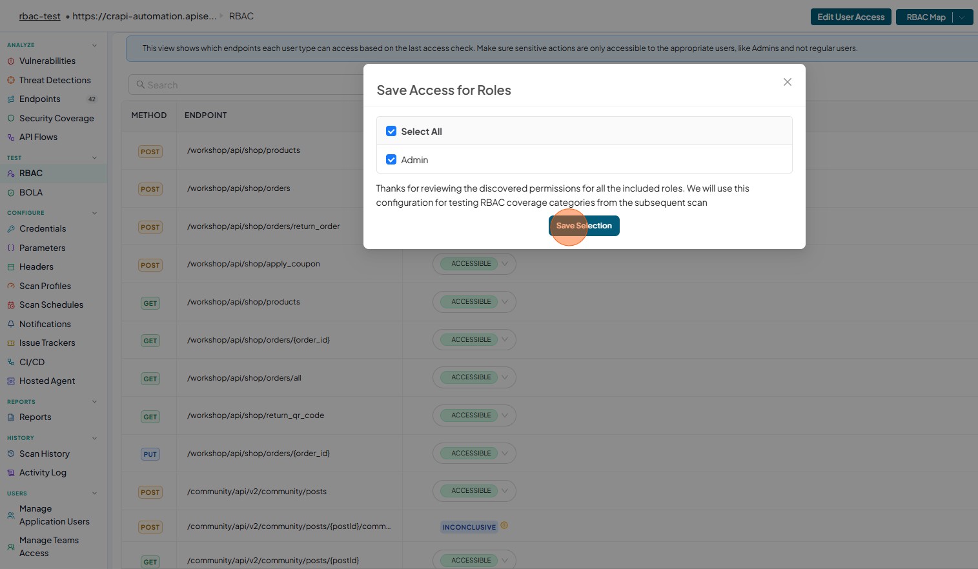Screen dimensions: 978x569
Task: Click the Vulnerabilities shield icon
Action: point(11,61)
